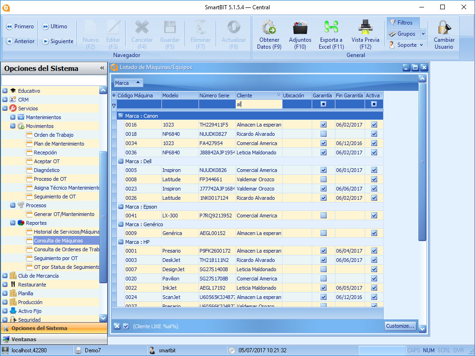Viewport: 475px width, 356px height.
Task: Click the Reportes pie chart icon
Action: click(20, 223)
